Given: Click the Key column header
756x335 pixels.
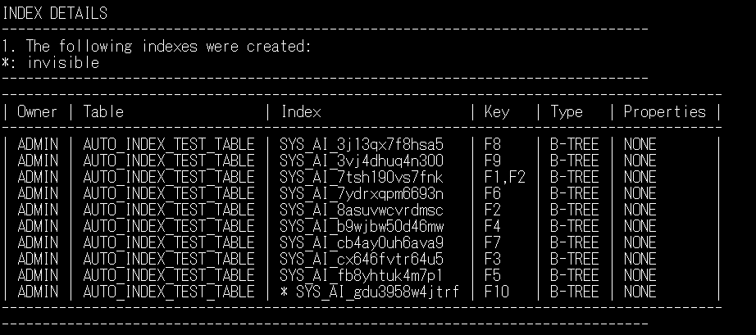Looking at the screenshot, I should 498,111.
